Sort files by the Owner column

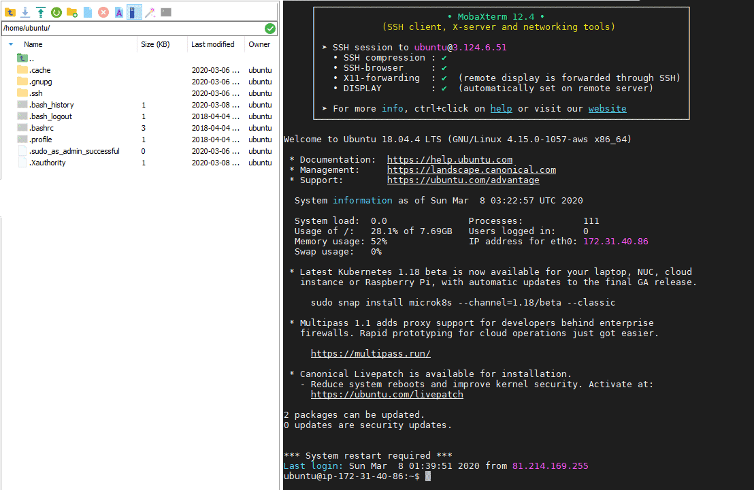259,44
